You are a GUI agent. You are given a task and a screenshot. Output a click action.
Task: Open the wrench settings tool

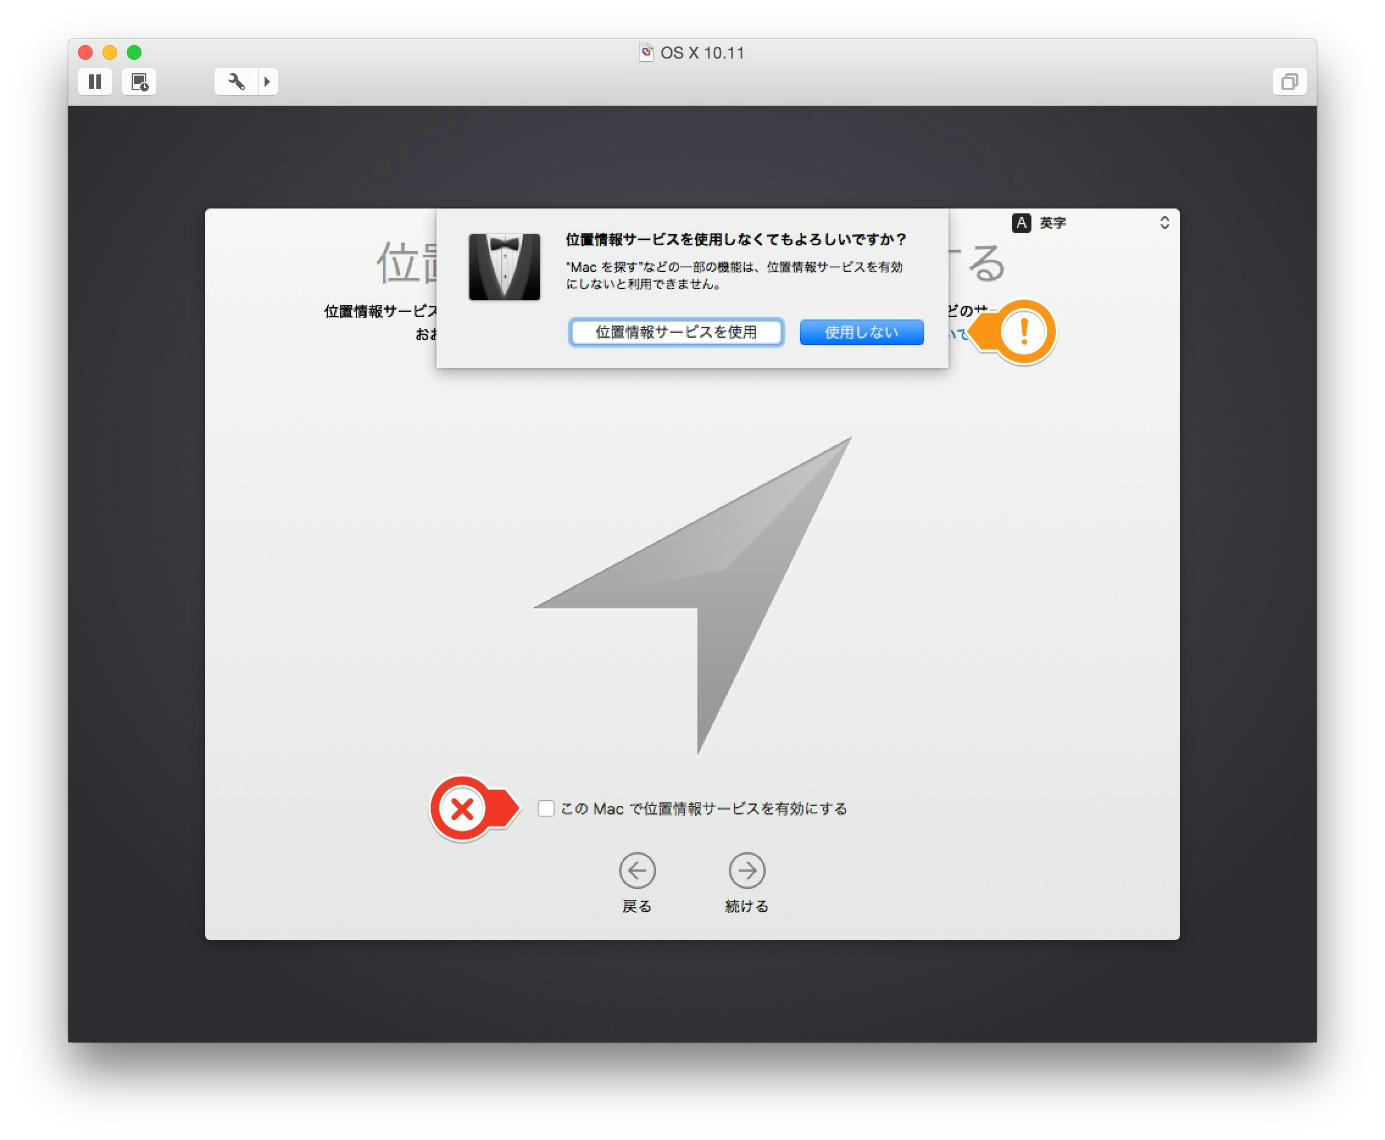(x=236, y=82)
